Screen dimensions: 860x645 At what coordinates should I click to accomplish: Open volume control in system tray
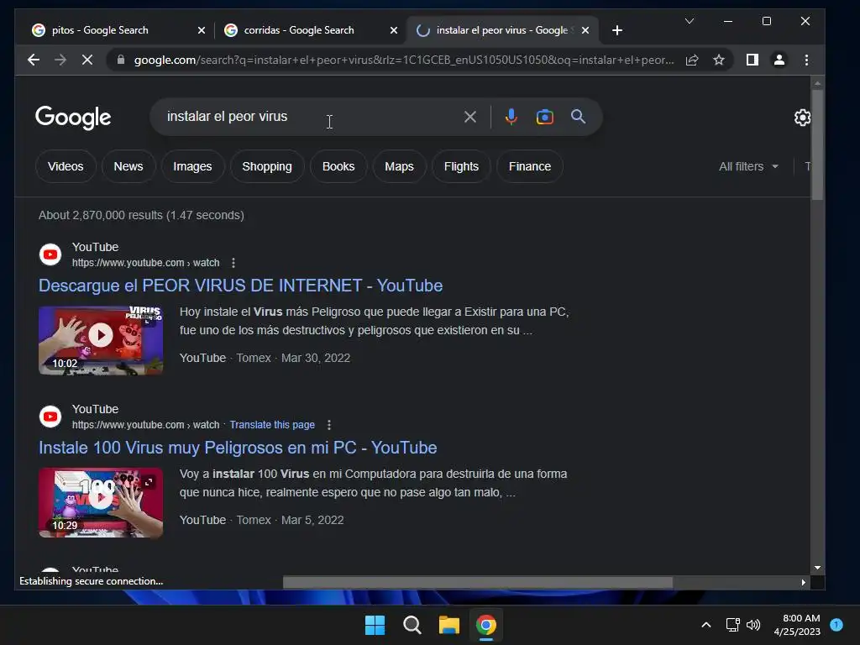(x=753, y=625)
